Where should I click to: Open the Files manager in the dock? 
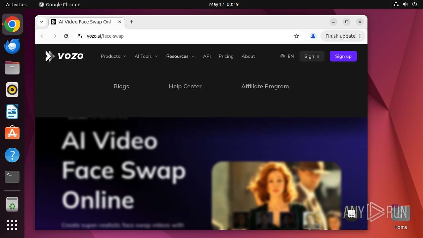[12, 68]
